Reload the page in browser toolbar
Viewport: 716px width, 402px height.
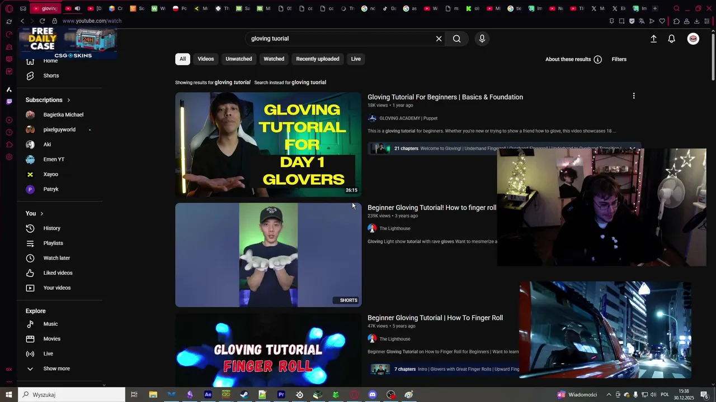coord(42,21)
